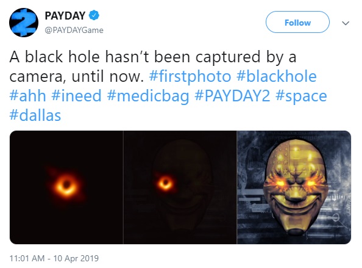Click the blue verified badge

[94, 15]
